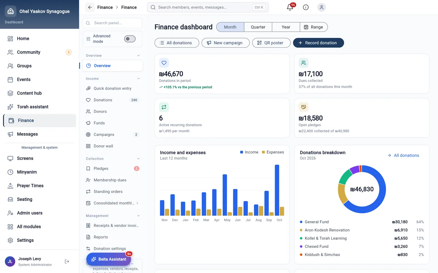Viewport: 438px width, 273px height.
Task: Switch to the Quarter period tab
Action: 258,27
